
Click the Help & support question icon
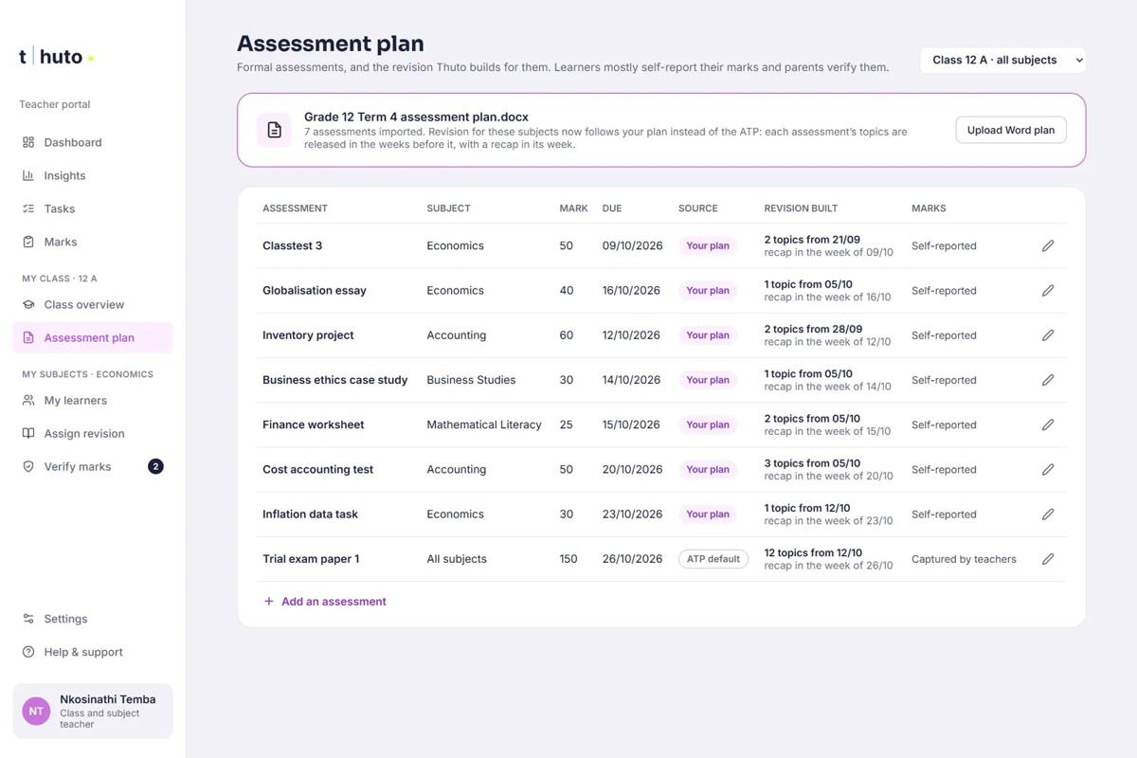point(28,652)
